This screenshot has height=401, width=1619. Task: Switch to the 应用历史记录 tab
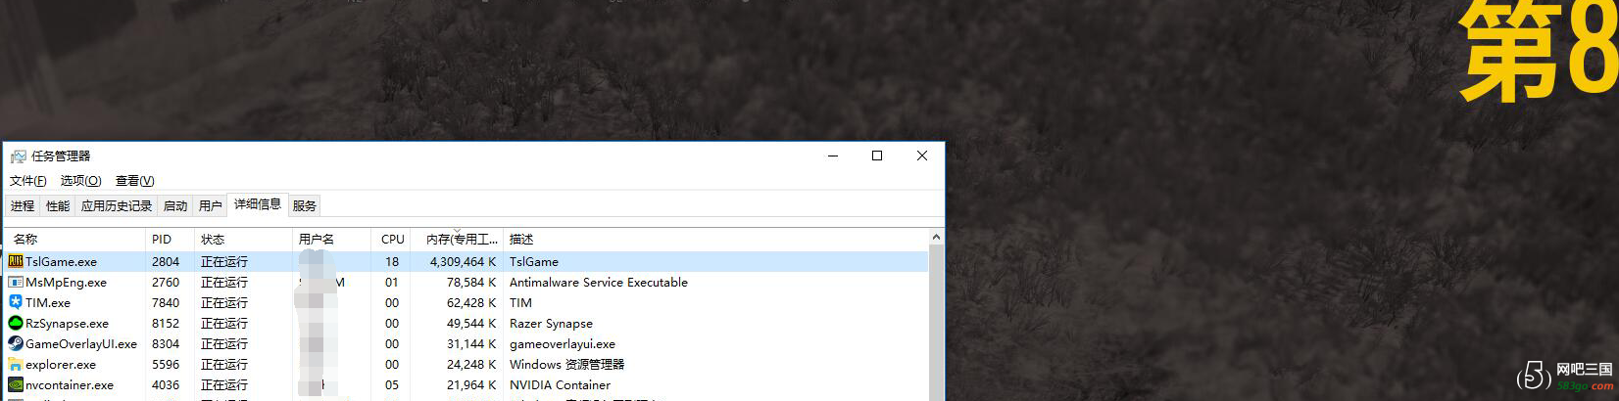tap(117, 205)
